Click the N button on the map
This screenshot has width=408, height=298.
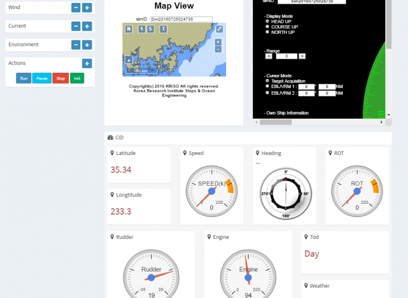tap(128, 29)
